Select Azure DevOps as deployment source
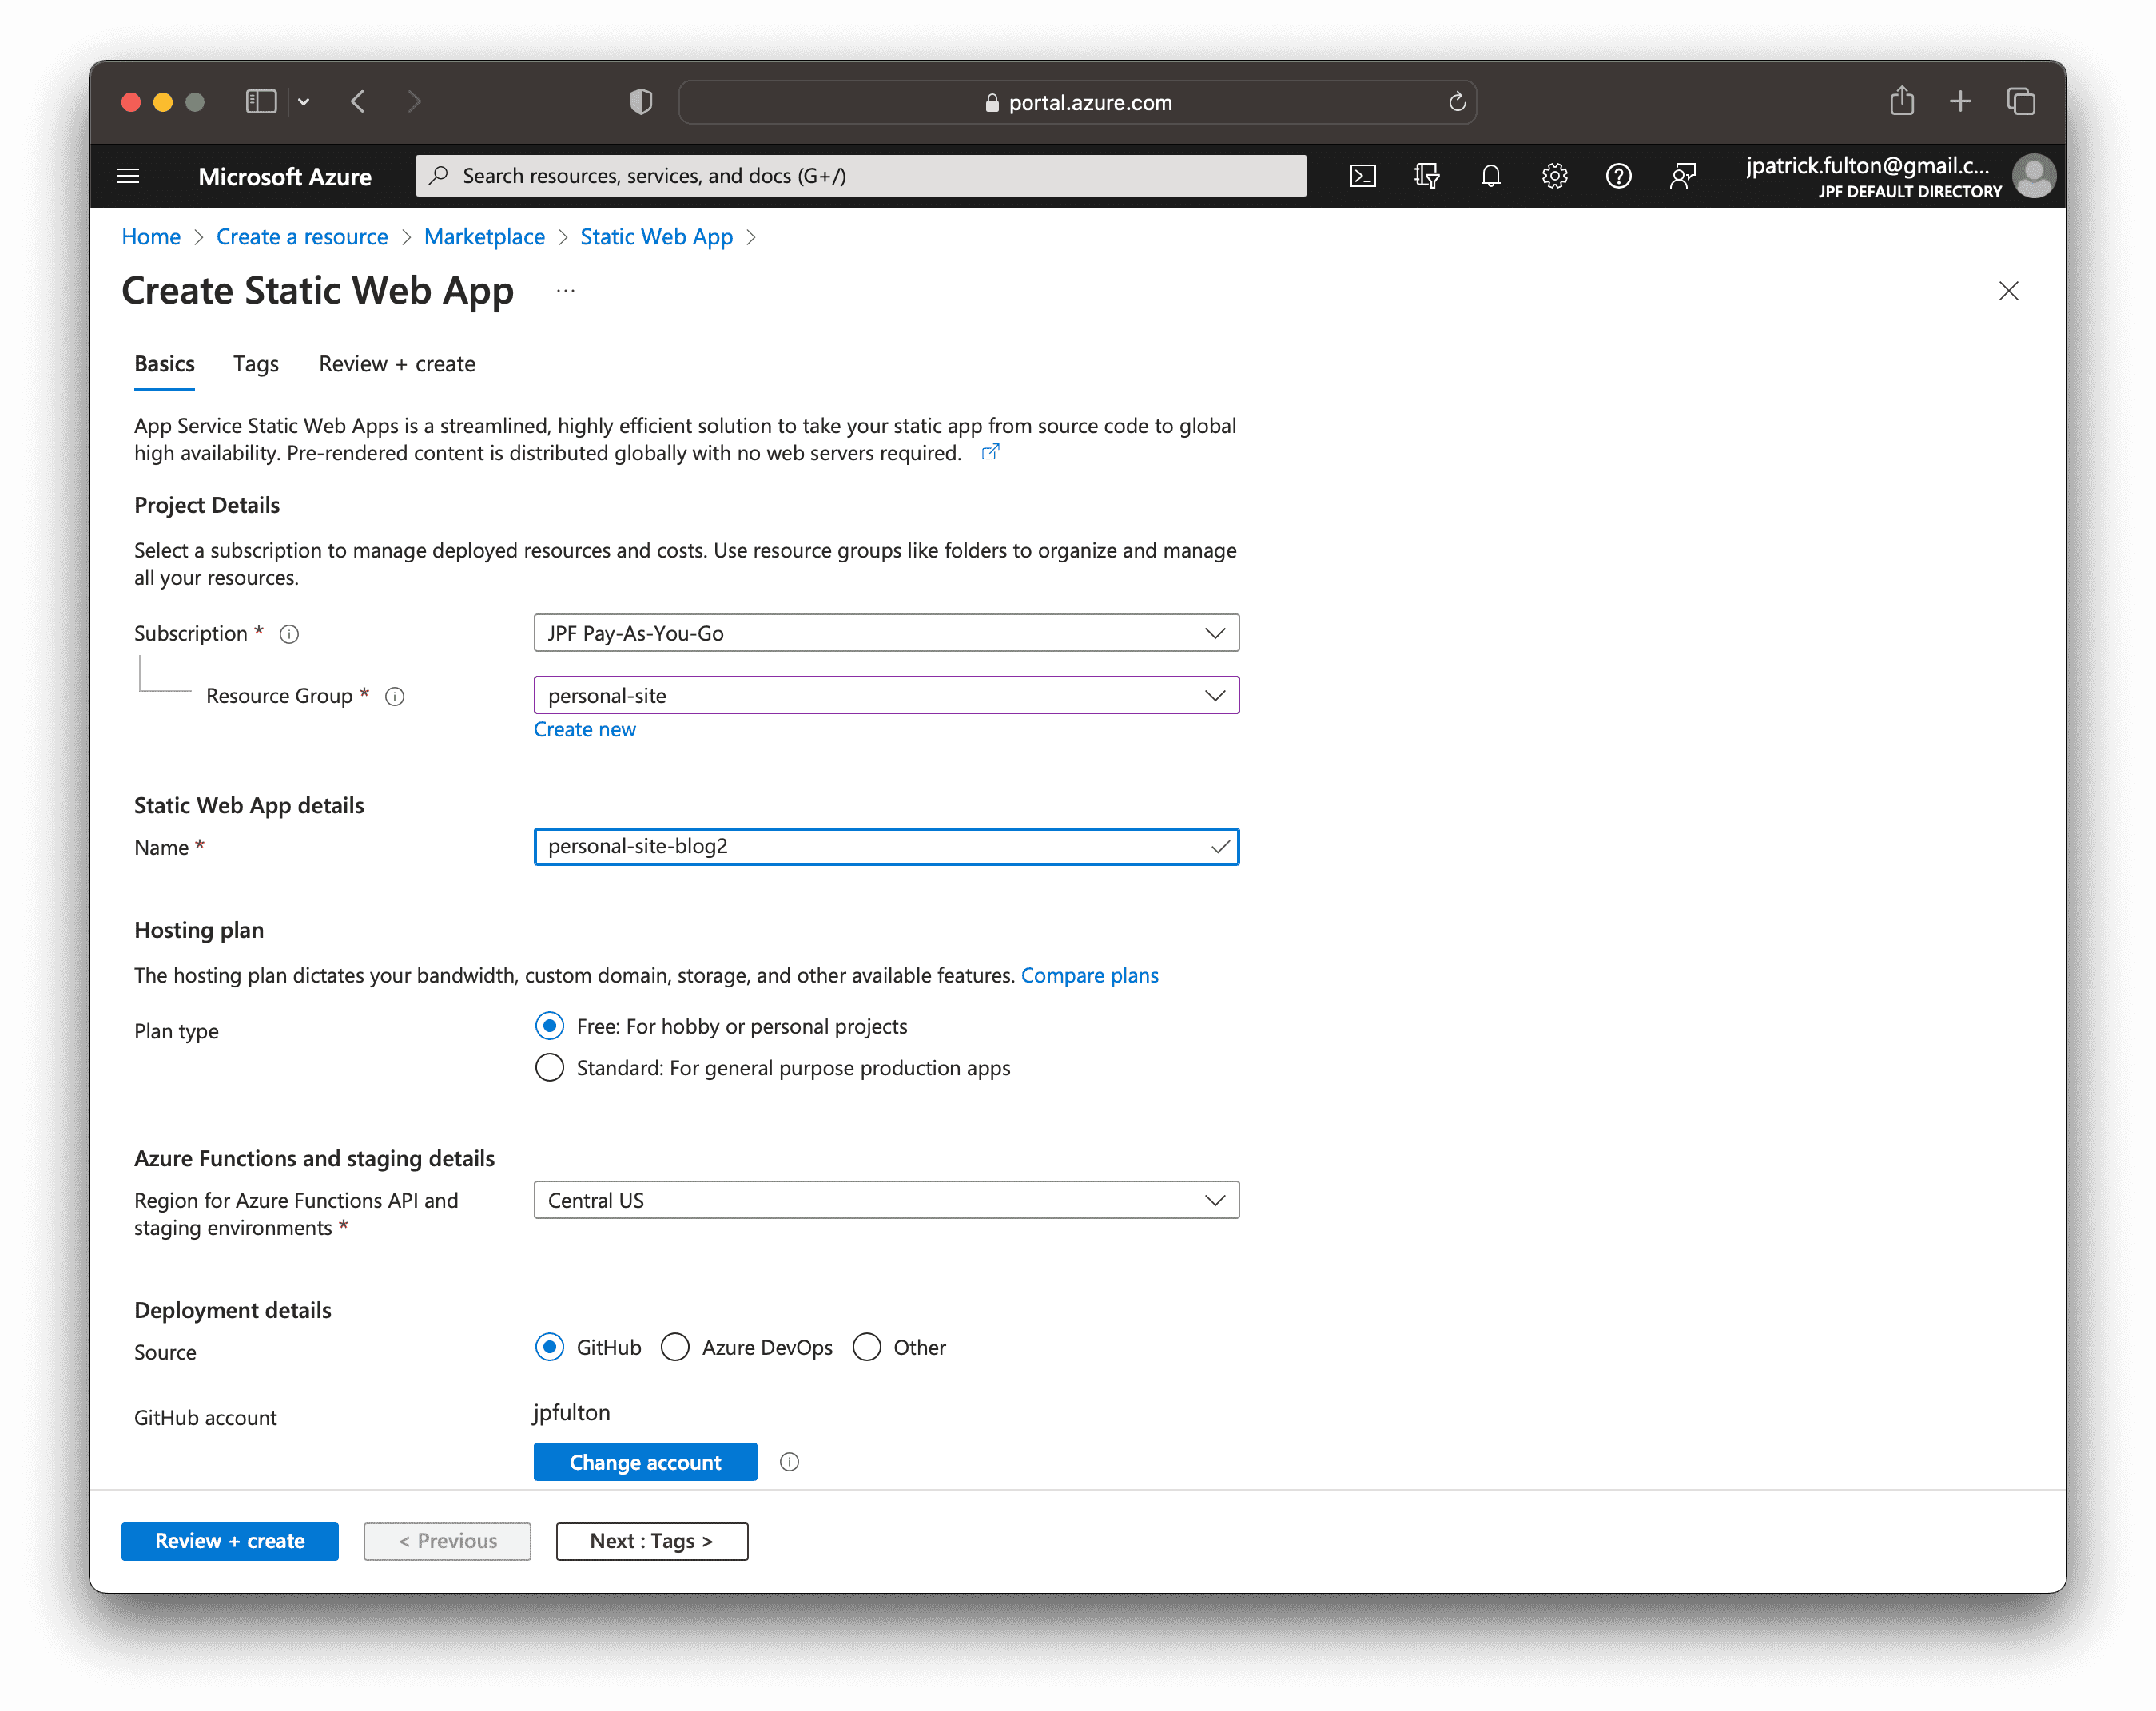The image size is (2156, 1711). pyautogui.click(x=675, y=1348)
